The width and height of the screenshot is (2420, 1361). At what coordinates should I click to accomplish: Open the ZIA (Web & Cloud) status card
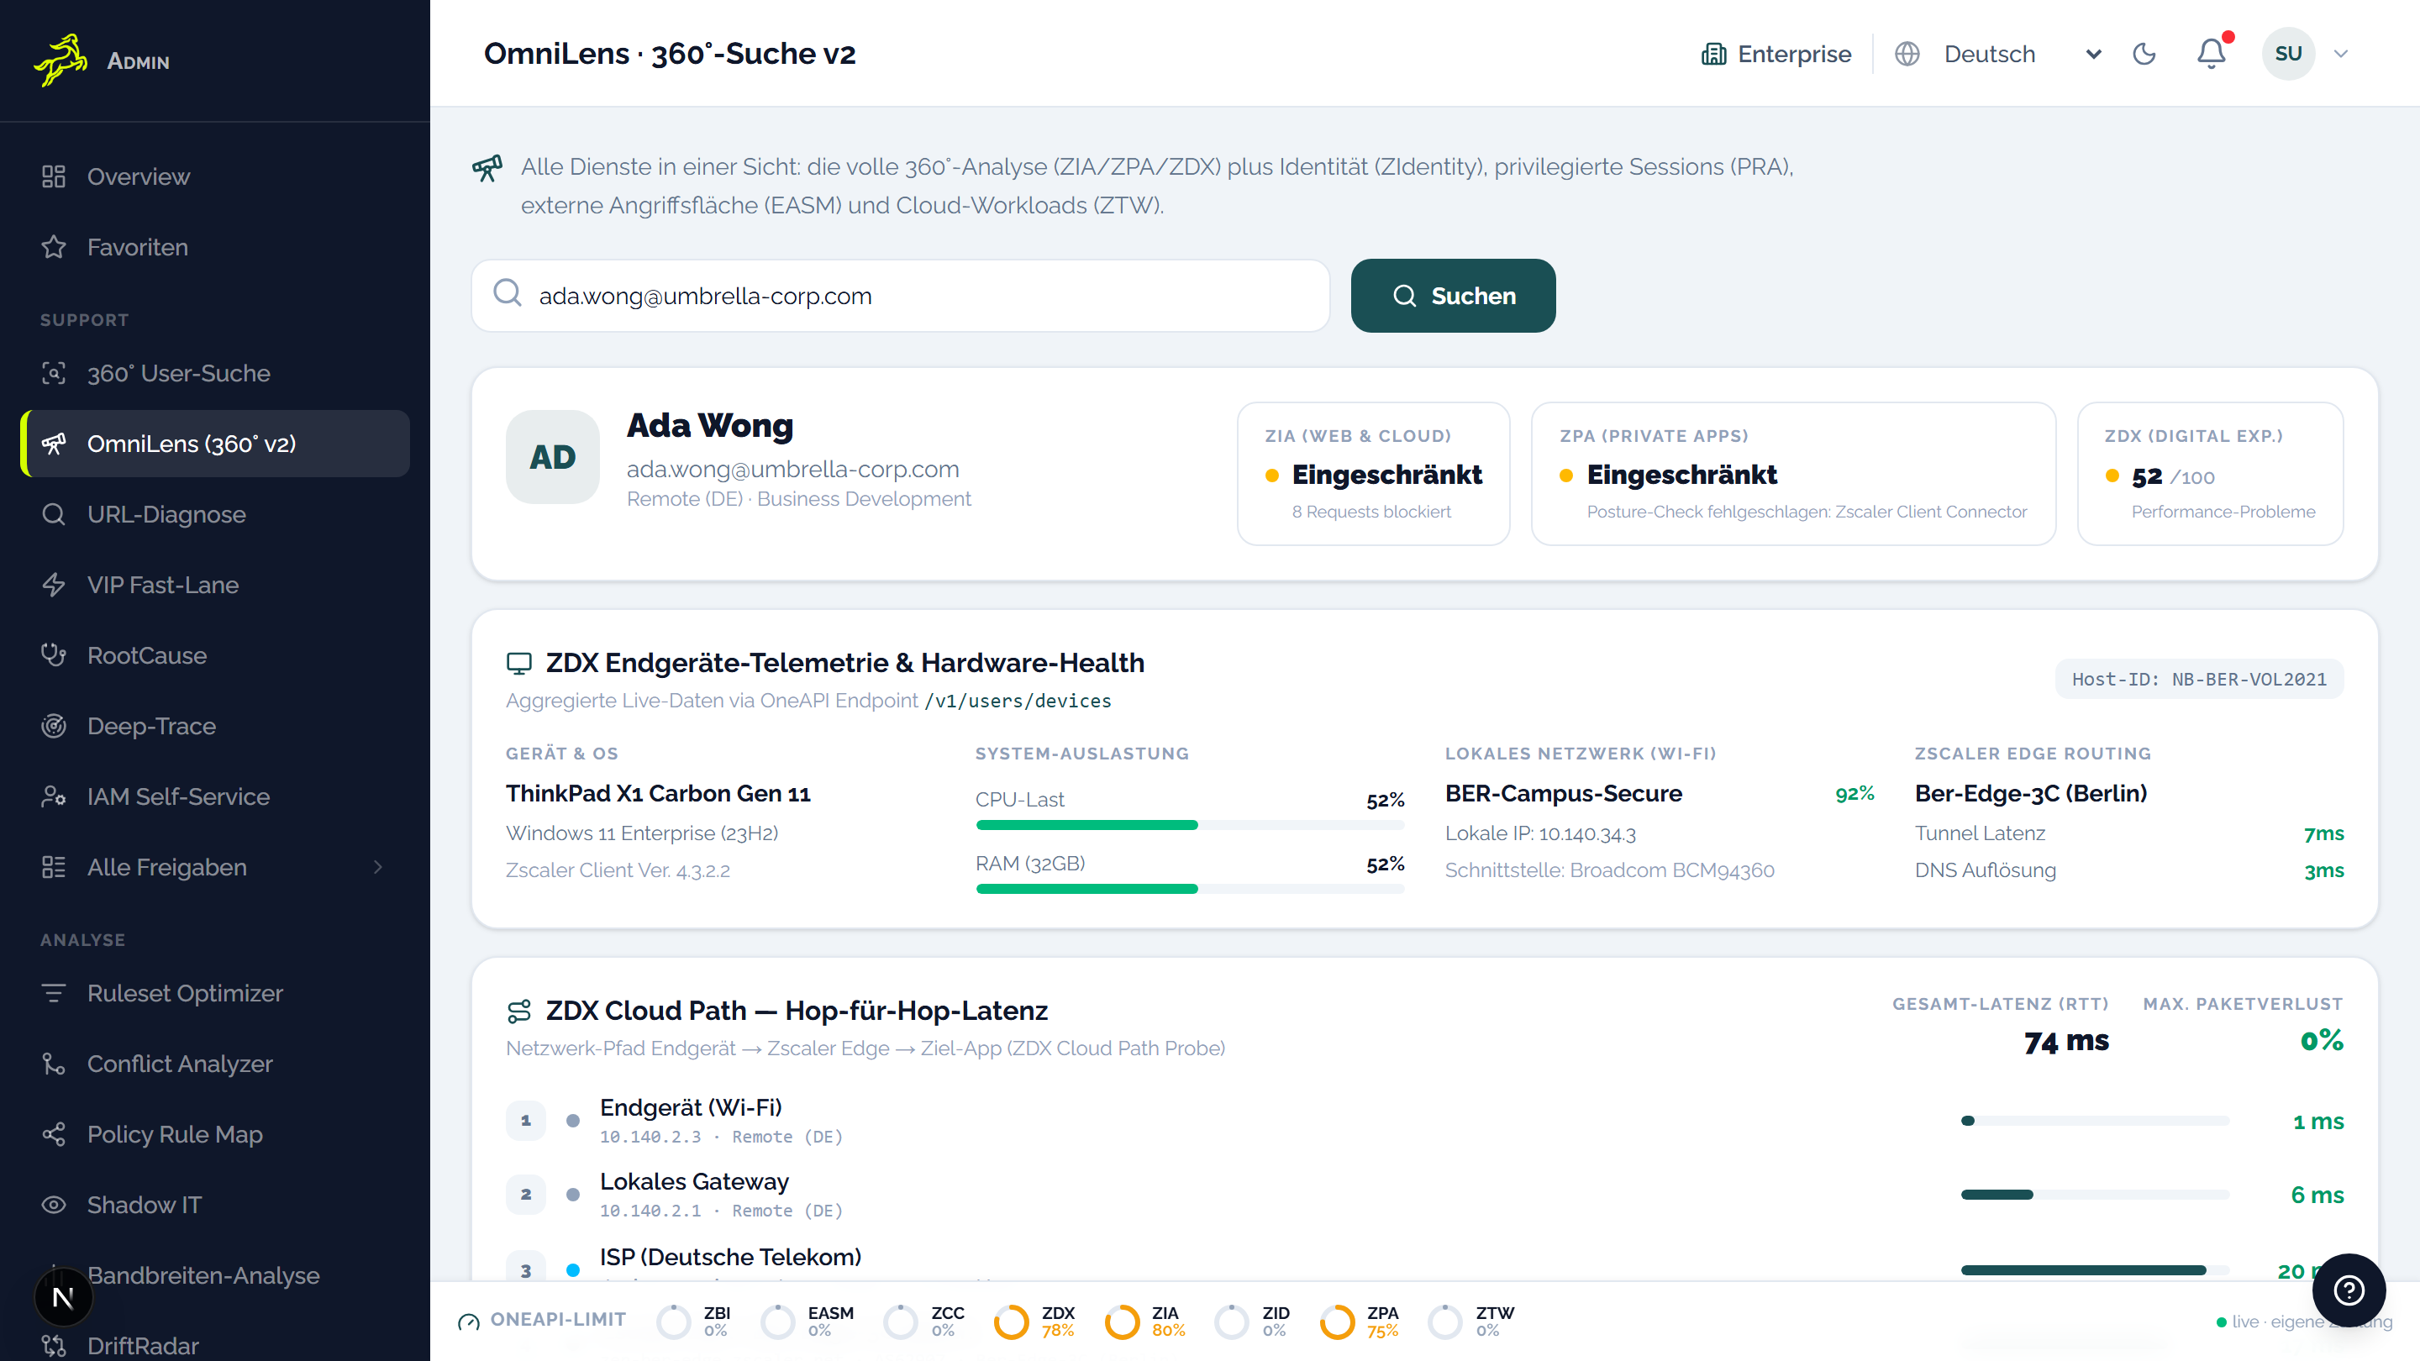pos(1374,472)
